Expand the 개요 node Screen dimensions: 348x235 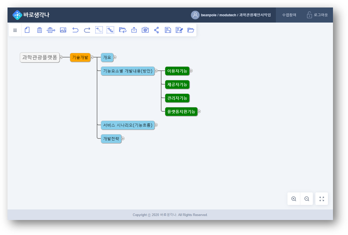(115, 57)
